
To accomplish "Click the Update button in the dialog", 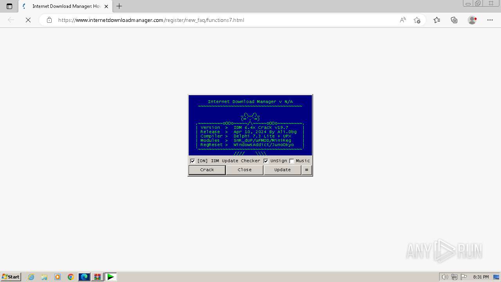I will (282, 170).
